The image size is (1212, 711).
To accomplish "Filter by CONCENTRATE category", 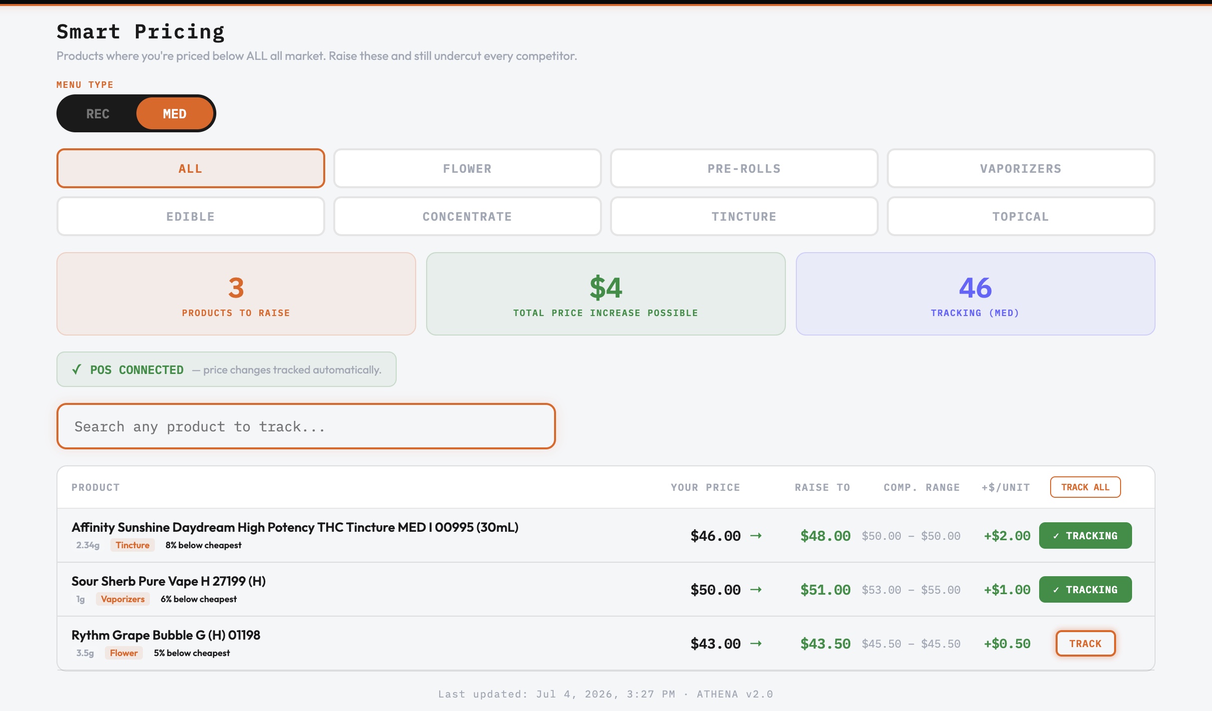I will 468,217.
